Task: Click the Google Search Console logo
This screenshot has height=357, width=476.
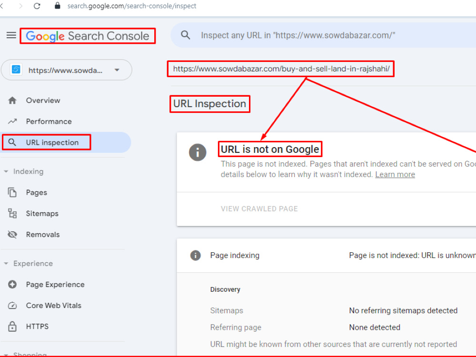Action: coord(88,36)
